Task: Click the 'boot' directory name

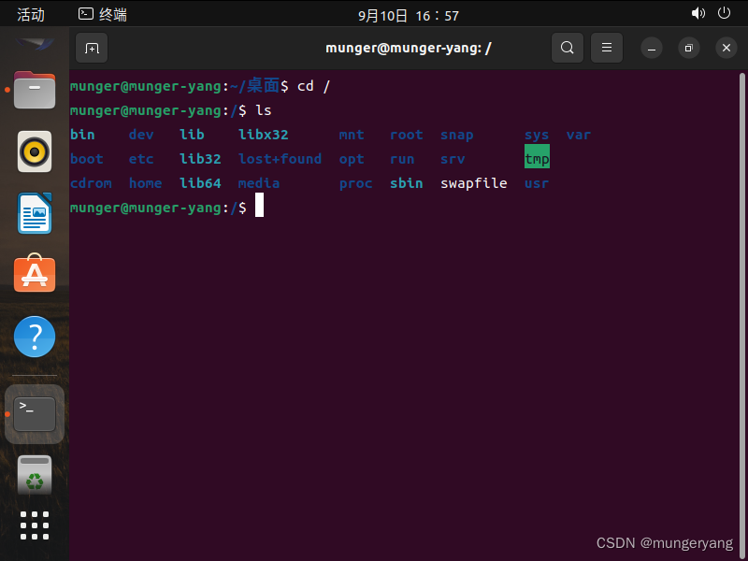Action: point(87,159)
